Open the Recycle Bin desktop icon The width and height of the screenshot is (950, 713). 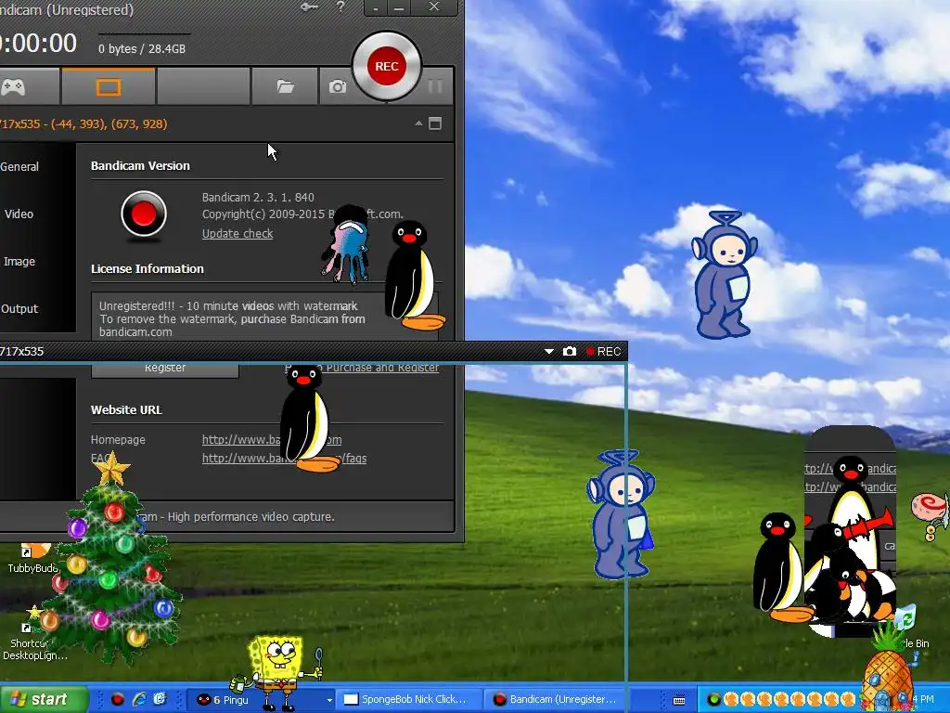[x=912, y=628]
